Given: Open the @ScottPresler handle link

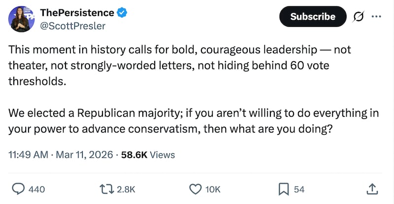Looking at the screenshot, I should (x=72, y=26).
